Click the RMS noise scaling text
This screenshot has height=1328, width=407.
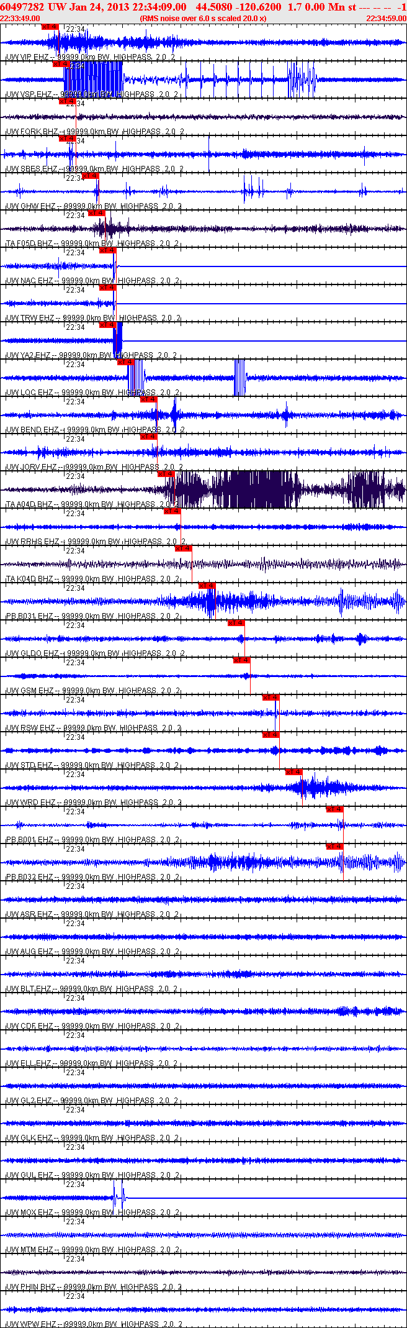pos(203,19)
